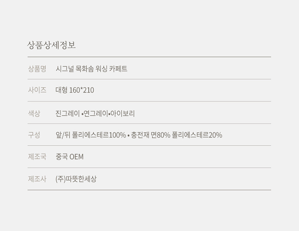This screenshot has height=231, width=299.
Task: Select the 상품명 row label
Action: 37,69
